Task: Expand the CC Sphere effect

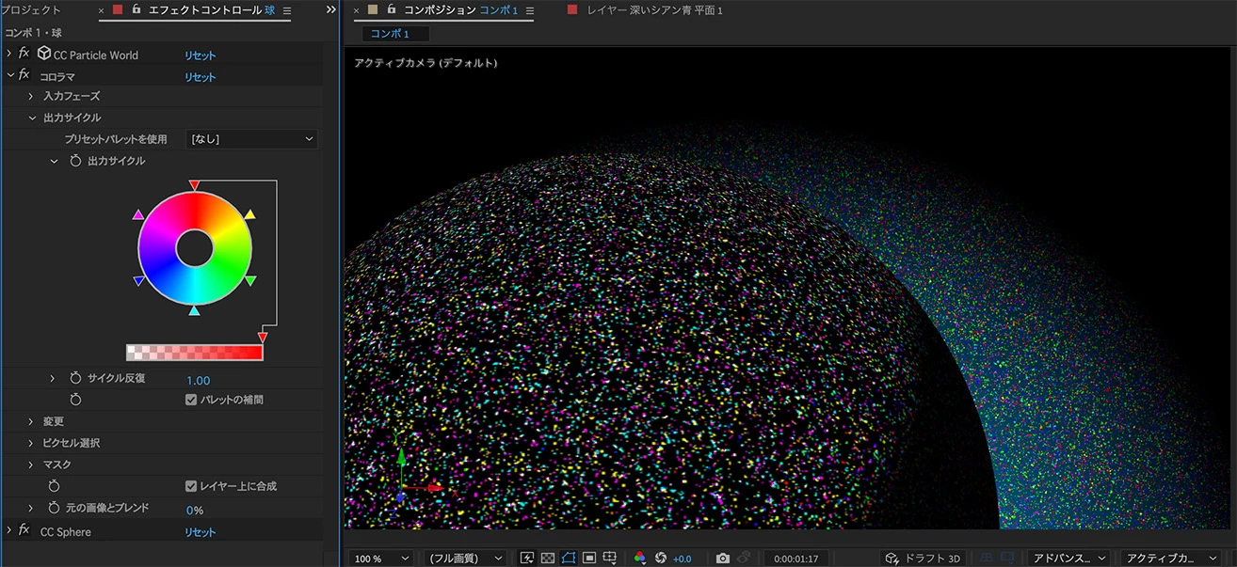Action: pyautogui.click(x=9, y=531)
